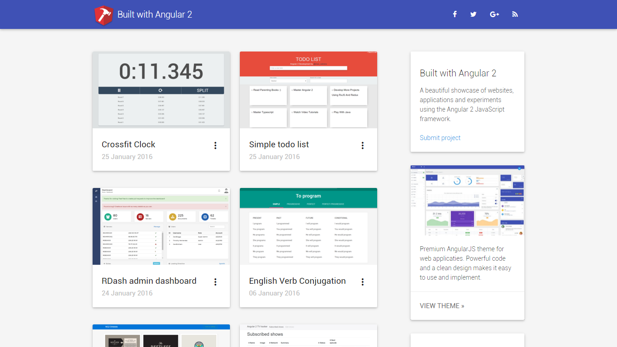Open the options menu on English Verb Conjugation
The width and height of the screenshot is (617, 347).
pyautogui.click(x=363, y=281)
